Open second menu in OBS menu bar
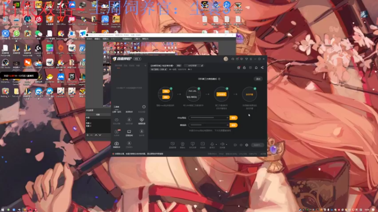The width and height of the screenshot is (378, 212). click(x=97, y=39)
